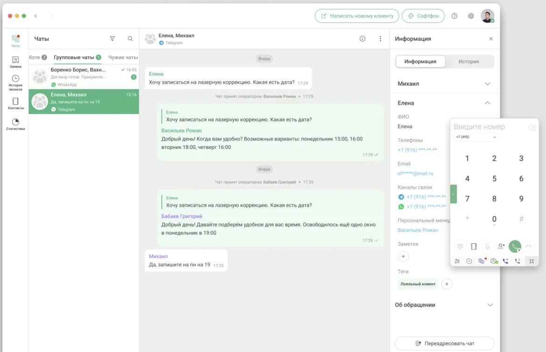Image resolution: width=546 pixels, height=352 pixels.
Task: Toggle the microphone mute in softphone
Action: tap(487, 246)
